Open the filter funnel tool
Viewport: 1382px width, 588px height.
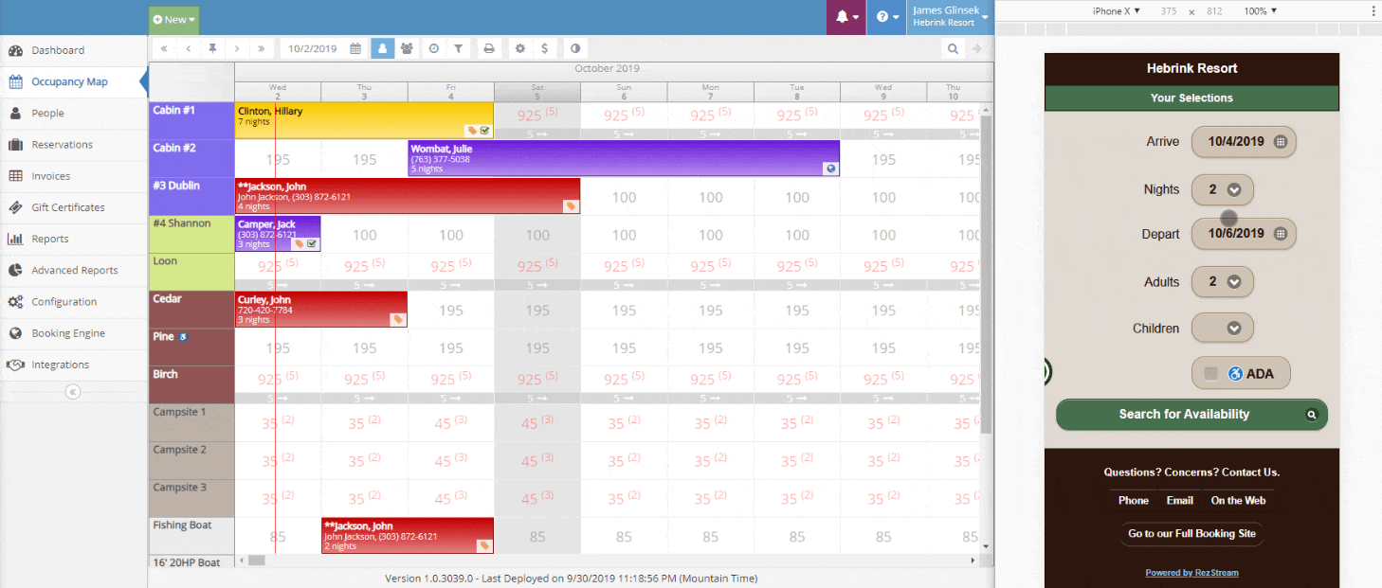(x=459, y=48)
